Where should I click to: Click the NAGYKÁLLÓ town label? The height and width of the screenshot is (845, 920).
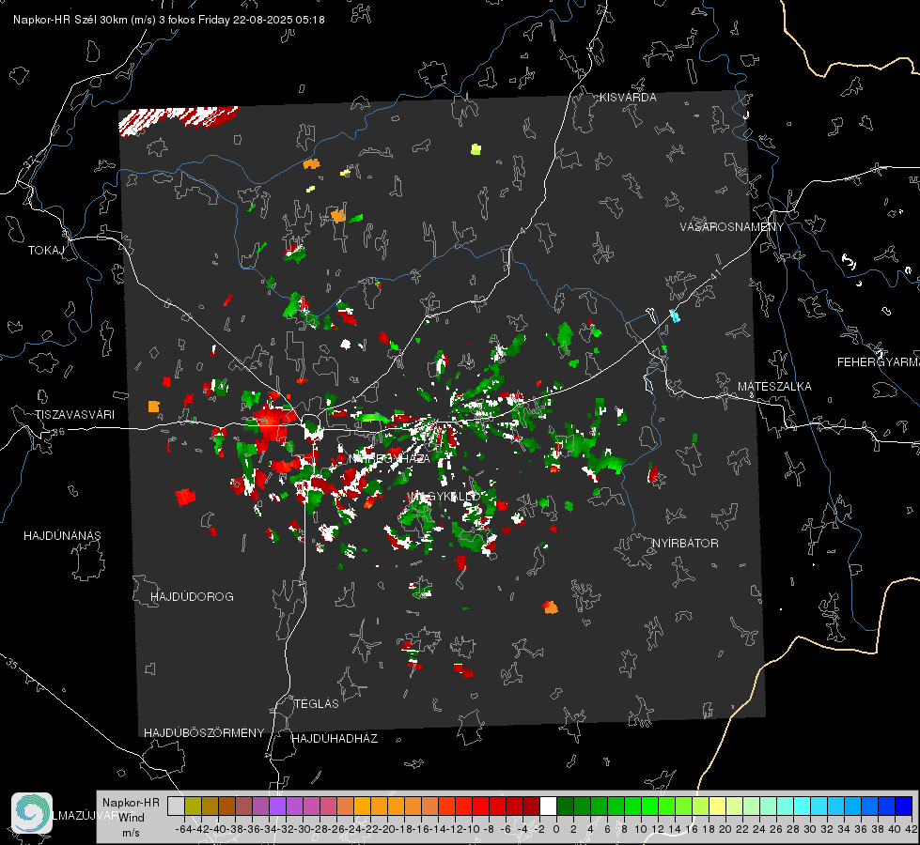click(444, 497)
